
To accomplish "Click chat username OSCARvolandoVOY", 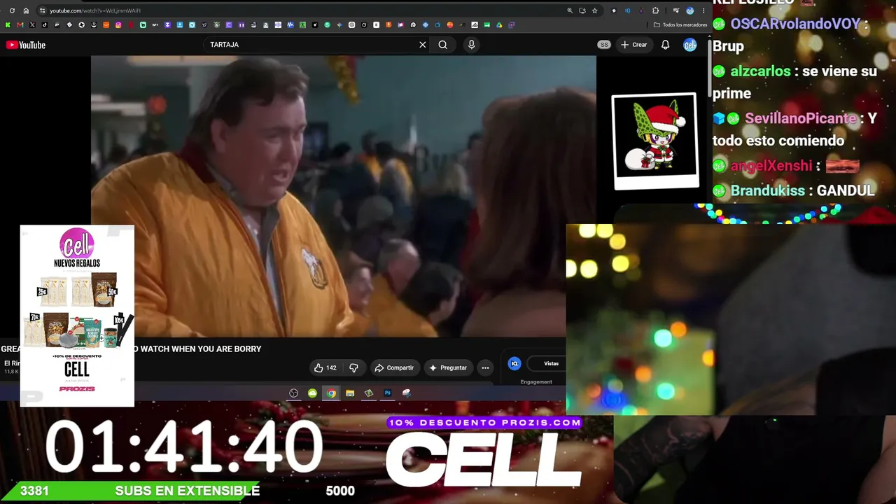I will click(795, 24).
